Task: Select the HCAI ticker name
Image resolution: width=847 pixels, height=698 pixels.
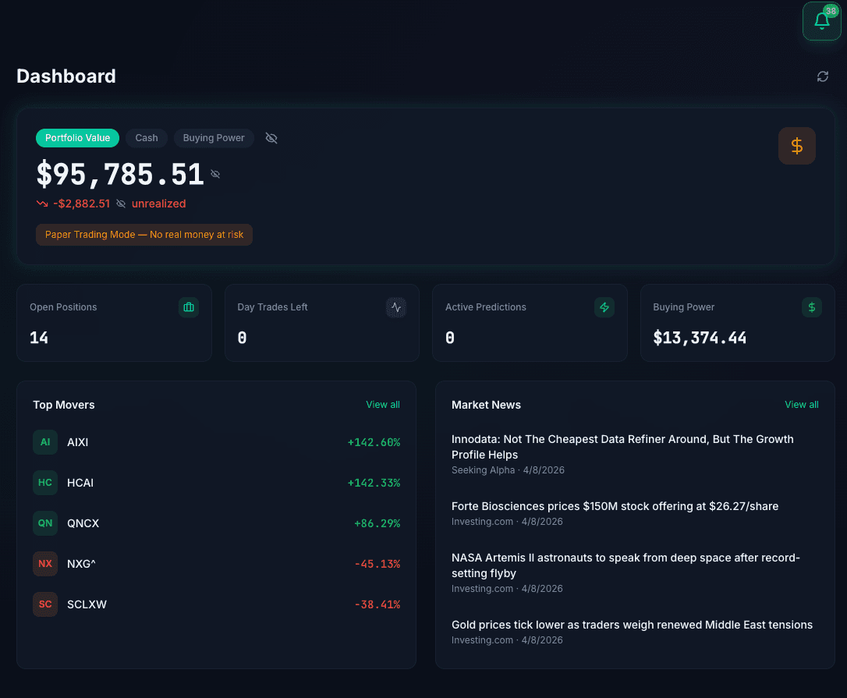Action: [x=80, y=483]
